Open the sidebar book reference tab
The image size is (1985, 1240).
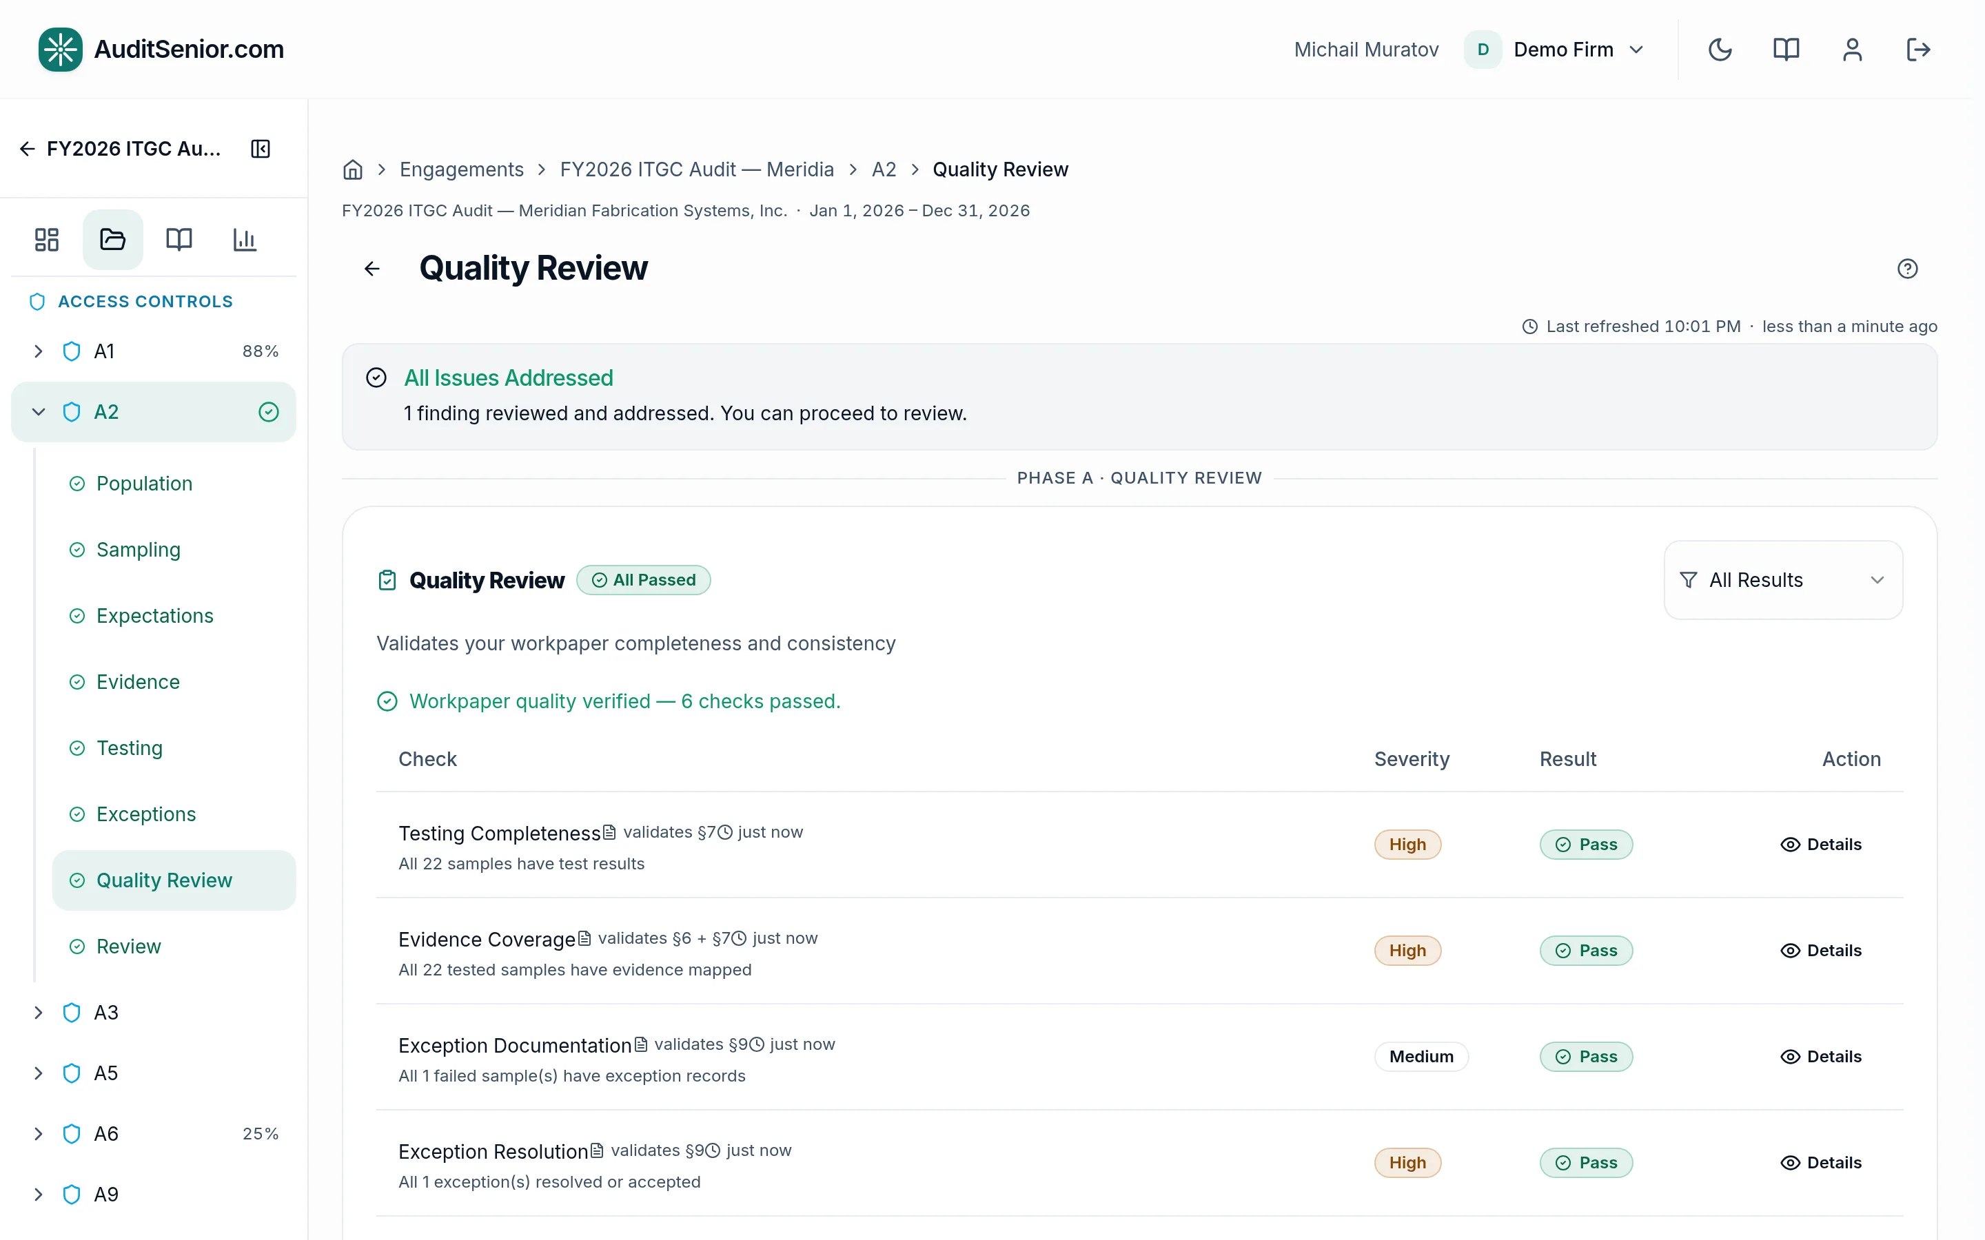tap(179, 240)
